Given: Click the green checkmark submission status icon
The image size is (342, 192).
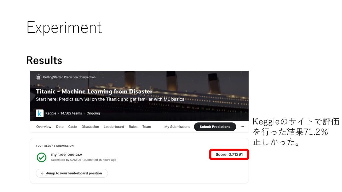Looking at the screenshot, I should coord(41,157).
